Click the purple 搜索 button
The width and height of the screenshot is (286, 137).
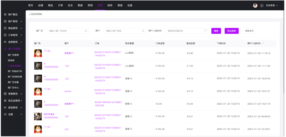click(x=216, y=31)
